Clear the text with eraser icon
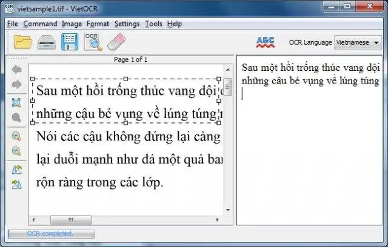 click(116, 42)
